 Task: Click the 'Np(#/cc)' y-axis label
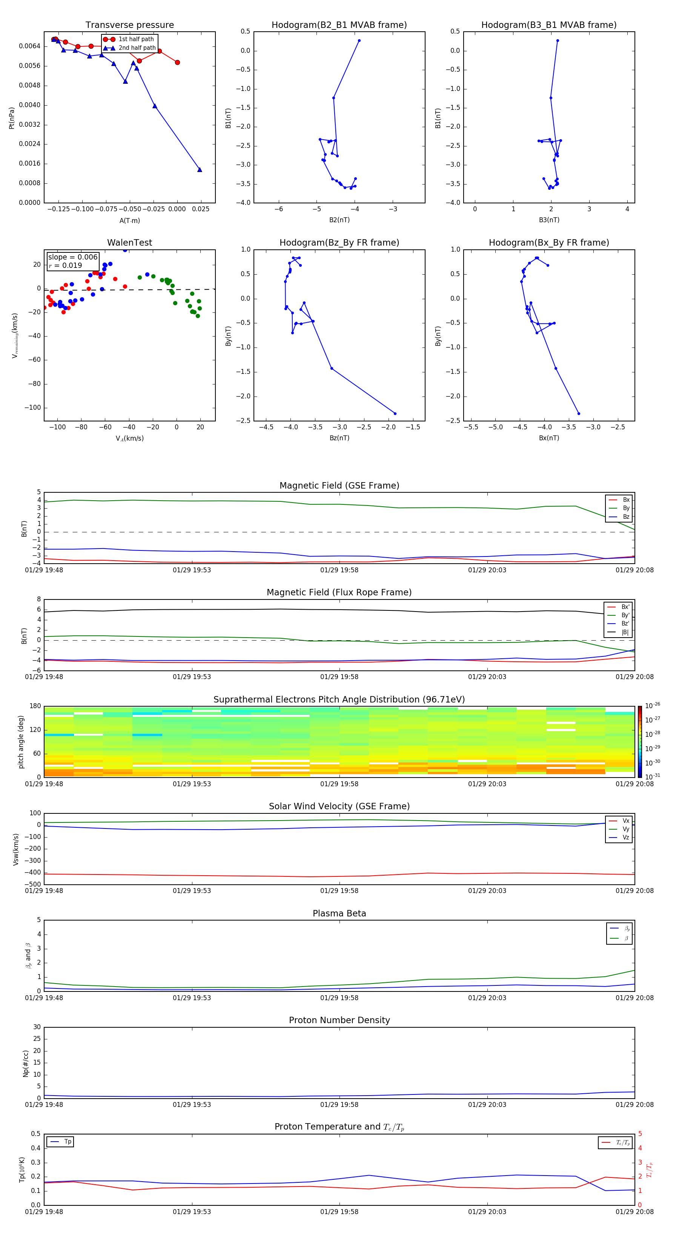pos(26,1063)
